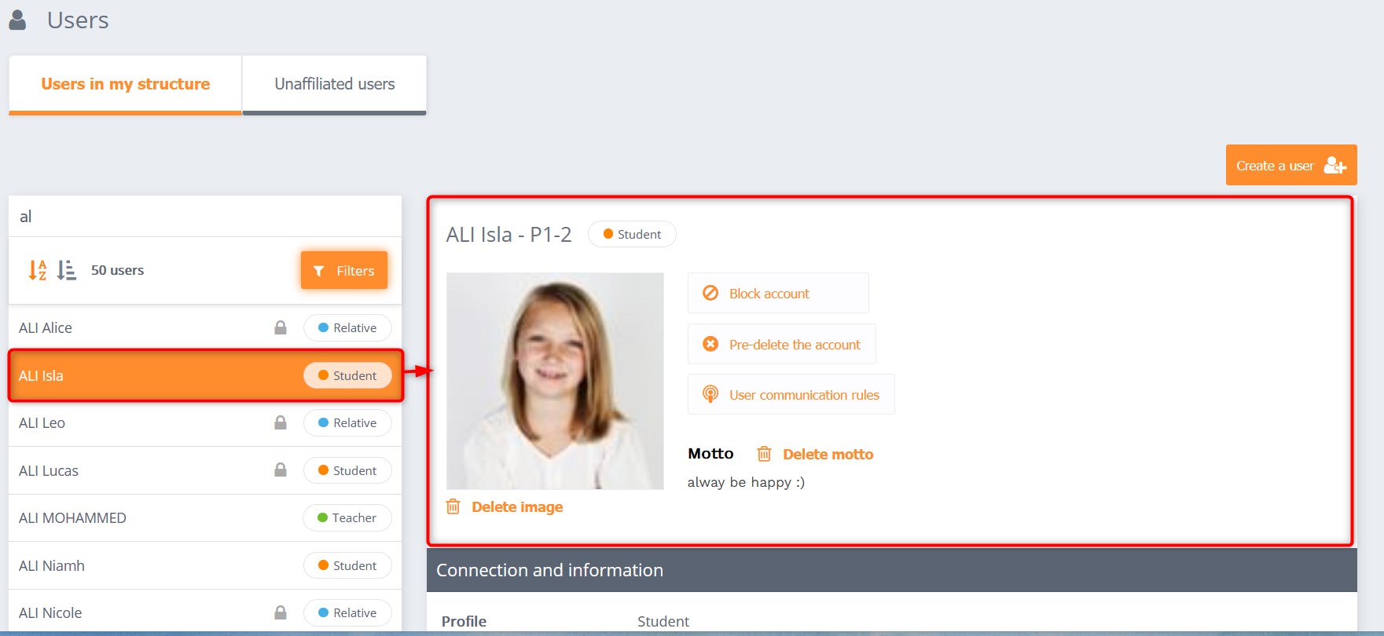Click the Motto heading
This screenshot has height=636, width=1384.
(x=710, y=454)
